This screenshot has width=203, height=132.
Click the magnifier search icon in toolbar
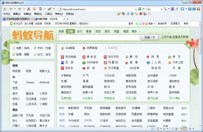tap(165, 9)
